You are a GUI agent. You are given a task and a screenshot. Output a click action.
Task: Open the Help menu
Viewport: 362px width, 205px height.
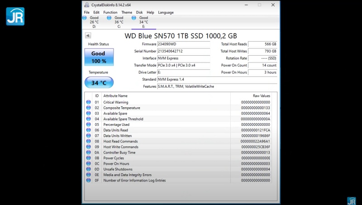(150, 13)
